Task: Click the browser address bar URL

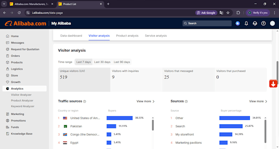Action: pos(47,13)
